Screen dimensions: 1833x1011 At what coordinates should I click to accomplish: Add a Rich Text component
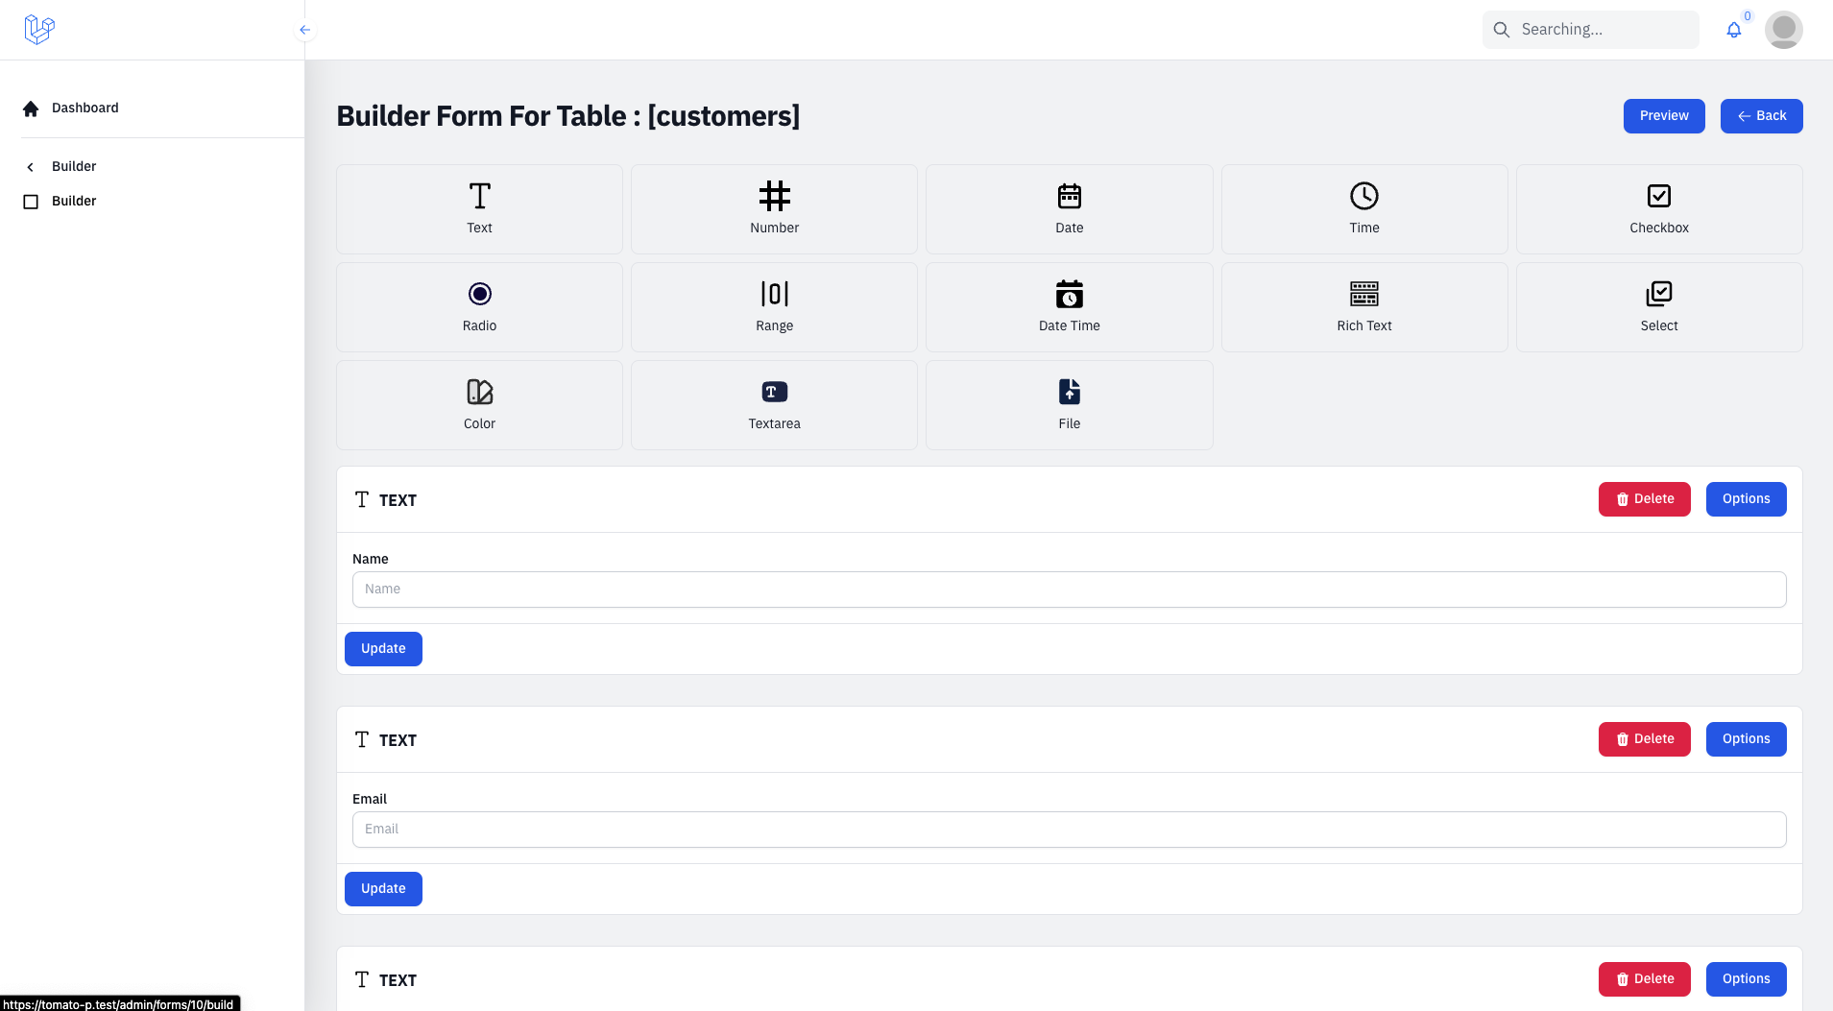[x=1363, y=307]
